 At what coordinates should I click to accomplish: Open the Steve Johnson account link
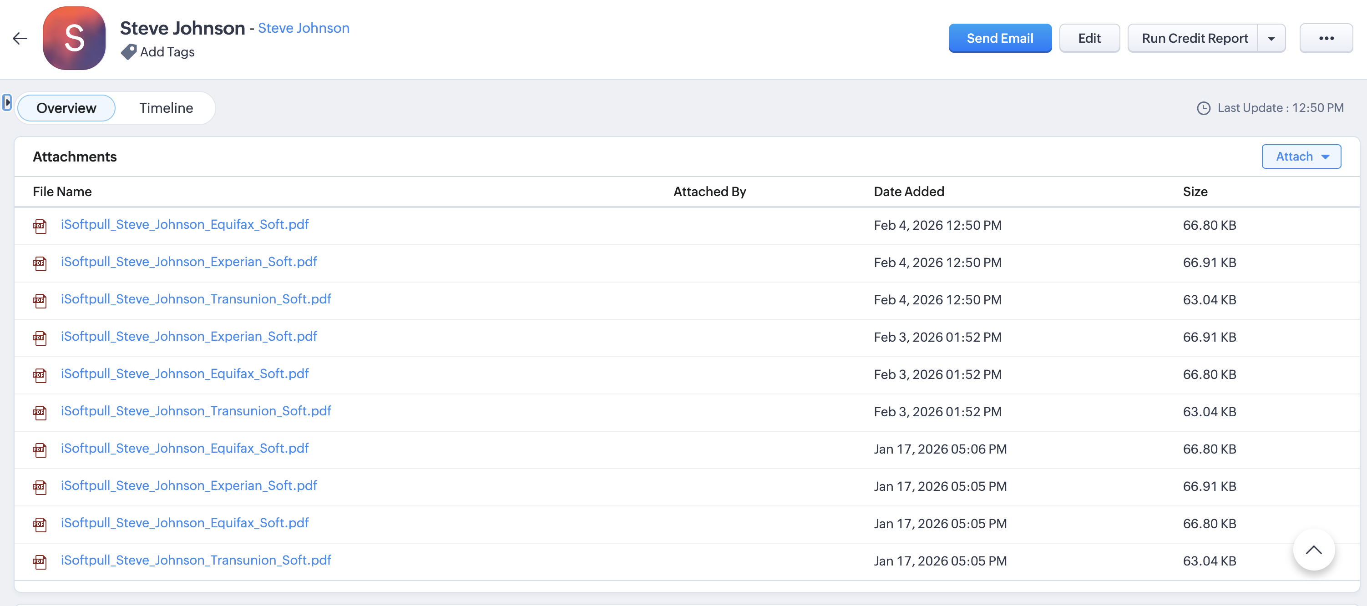pyautogui.click(x=304, y=28)
